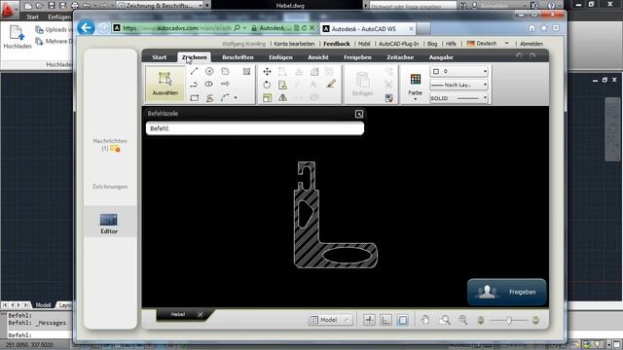Click the browser back arrow button
The image size is (623, 350).
pyautogui.click(x=86, y=28)
